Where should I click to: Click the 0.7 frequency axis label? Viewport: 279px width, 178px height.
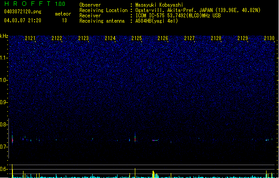pos(4,147)
